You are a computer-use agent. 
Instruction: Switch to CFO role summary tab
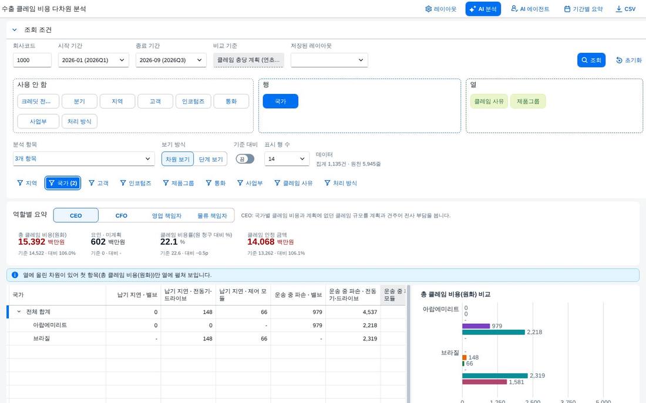(121, 215)
